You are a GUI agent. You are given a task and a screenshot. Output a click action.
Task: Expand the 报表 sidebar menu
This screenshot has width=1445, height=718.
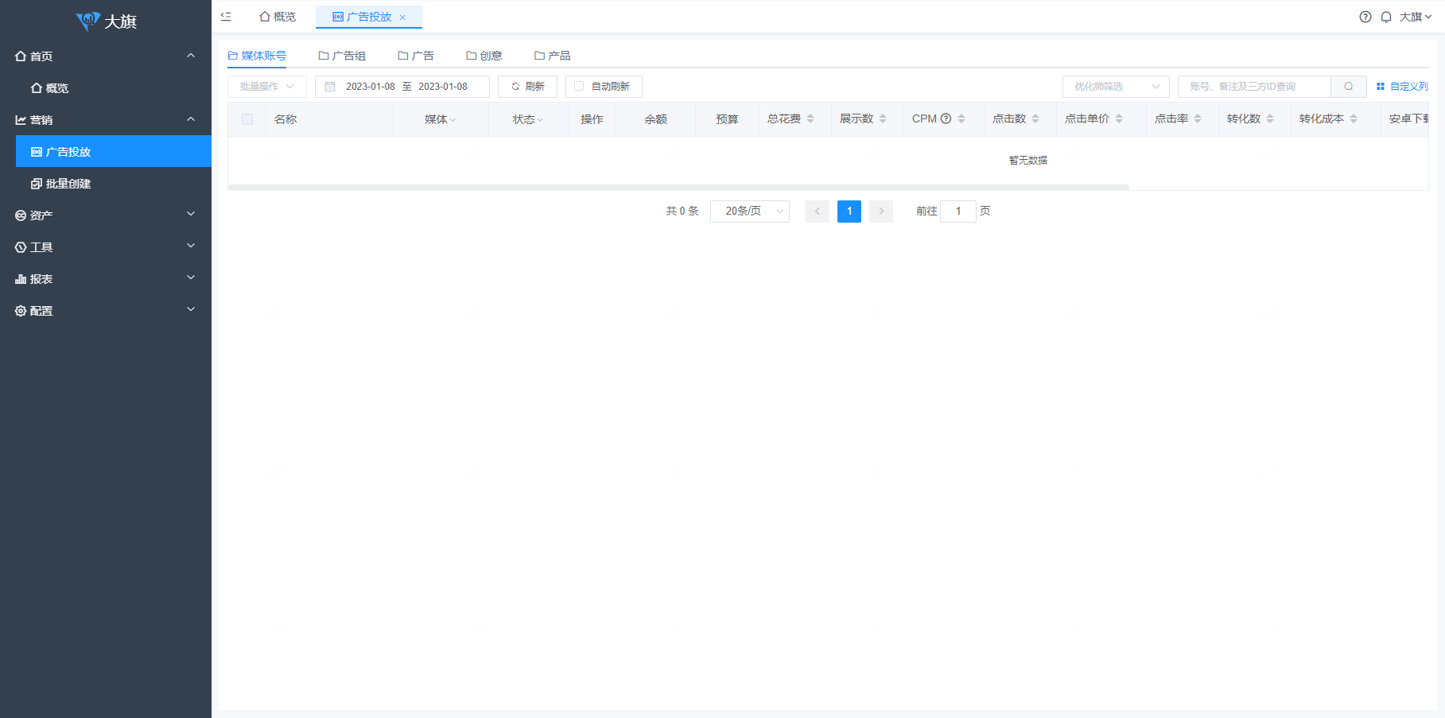tap(106, 279)
